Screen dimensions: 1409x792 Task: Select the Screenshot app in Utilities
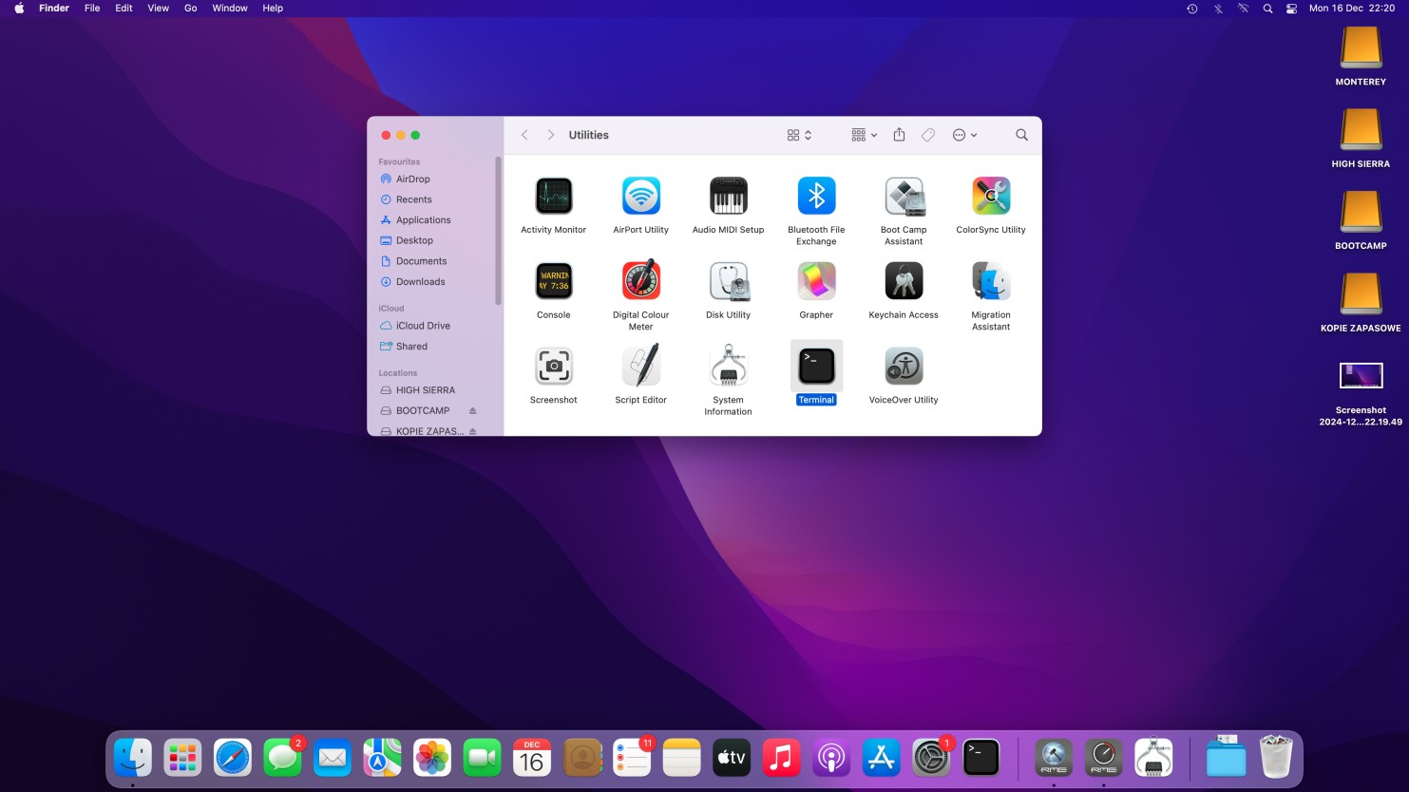coord(554,367)
